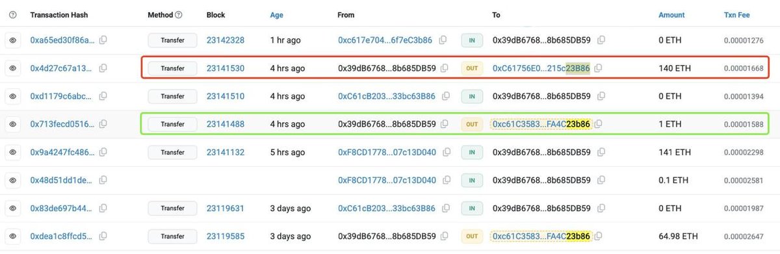780x254 pixels.
Task: Click the OUT badge in the 140 ETH row
Action: (472, 68)
